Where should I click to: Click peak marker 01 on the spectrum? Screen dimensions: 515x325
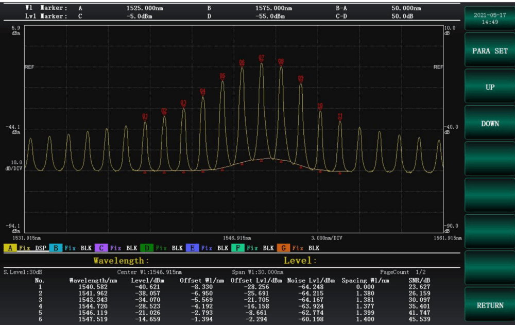pyautogui.click(x=145, y=116)
